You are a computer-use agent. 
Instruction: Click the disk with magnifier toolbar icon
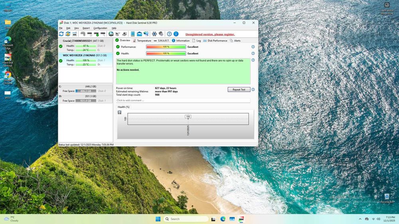[103, 34]
